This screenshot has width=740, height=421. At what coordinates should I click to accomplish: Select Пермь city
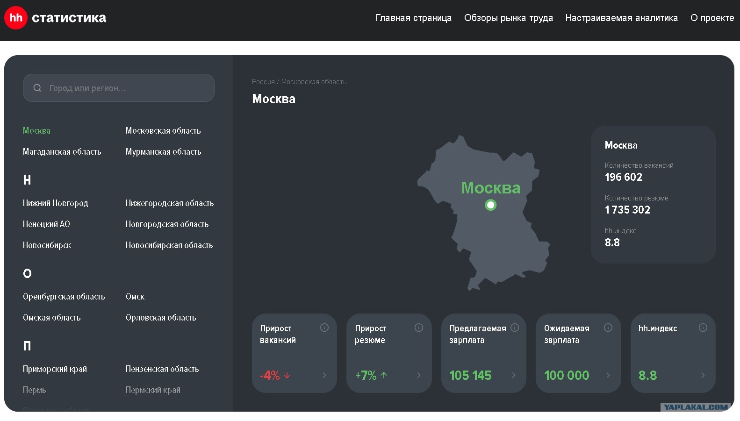coord(34,390)
